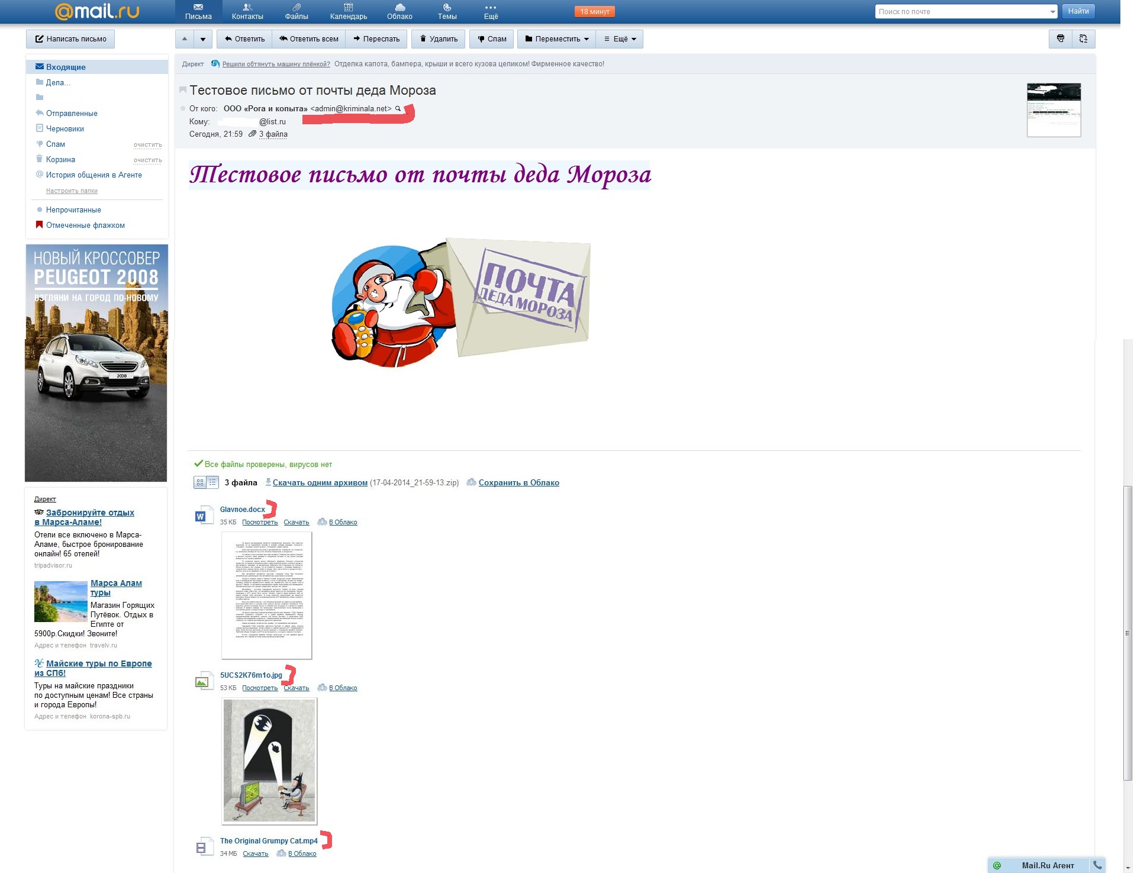The width and height of the screenshot is (1134, 873).
Task: Go to the Файлы section
Action: (297, 11)
